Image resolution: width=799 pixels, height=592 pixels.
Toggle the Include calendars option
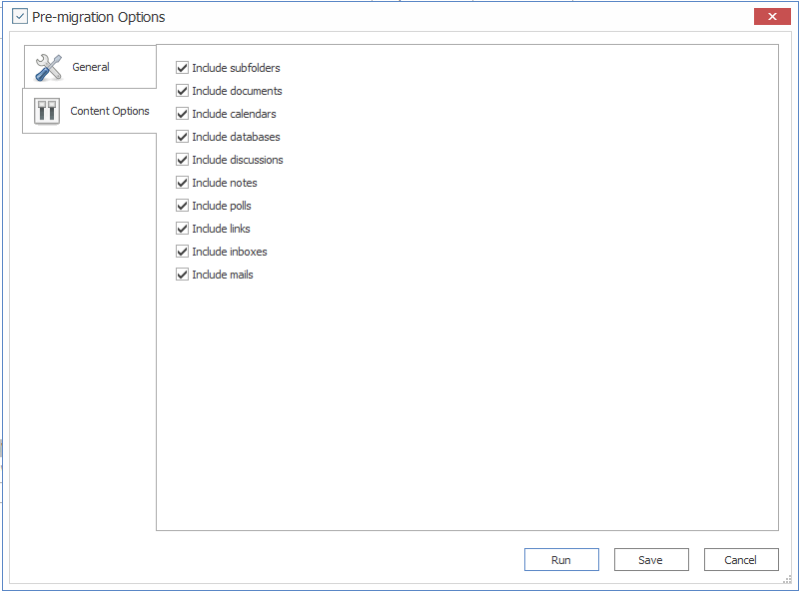tap(182, 114)
